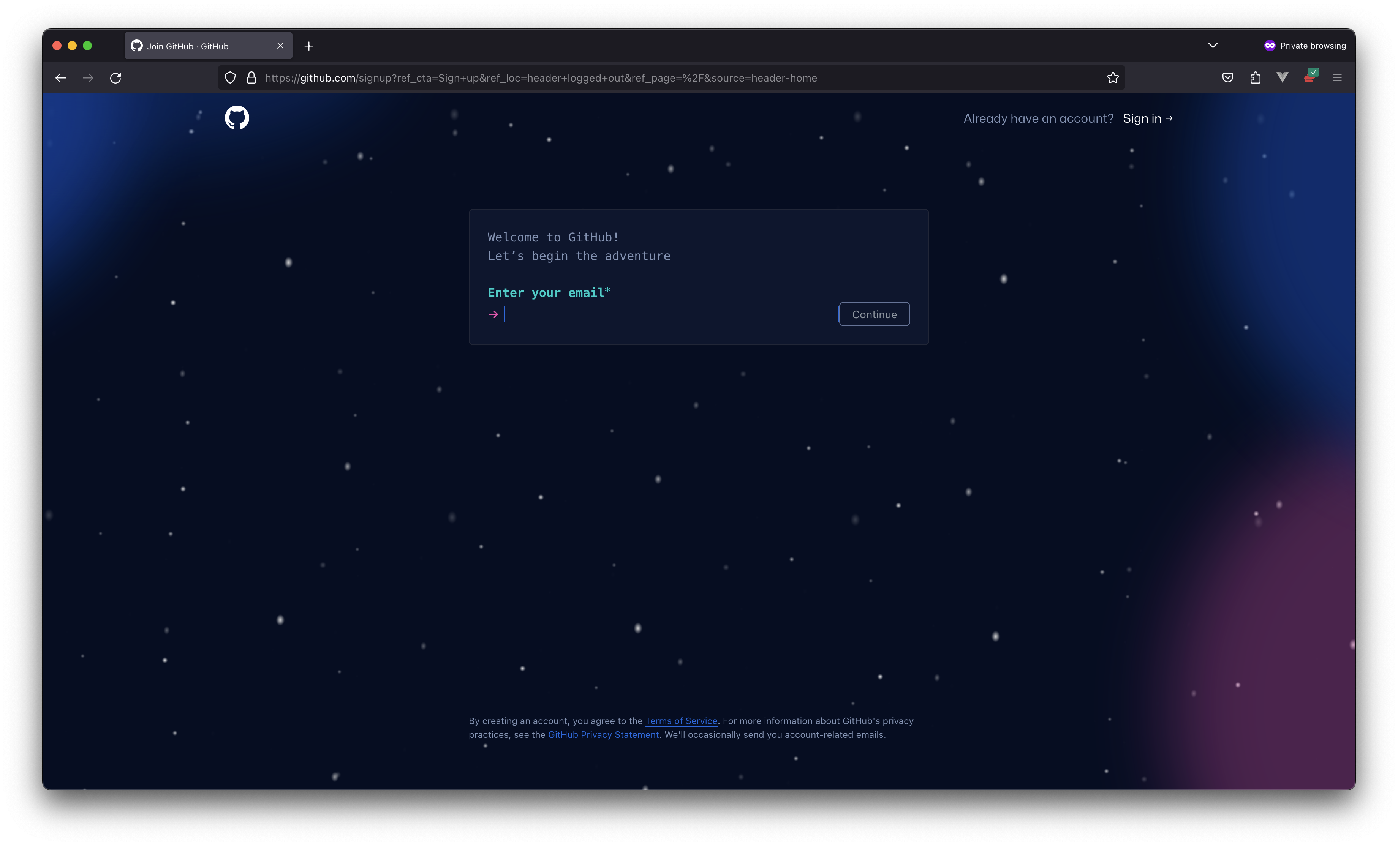1398x846 pixels.
Task: Expand the list all tabs chevron
Action: pyautogui.click(x=1213, y=45)
